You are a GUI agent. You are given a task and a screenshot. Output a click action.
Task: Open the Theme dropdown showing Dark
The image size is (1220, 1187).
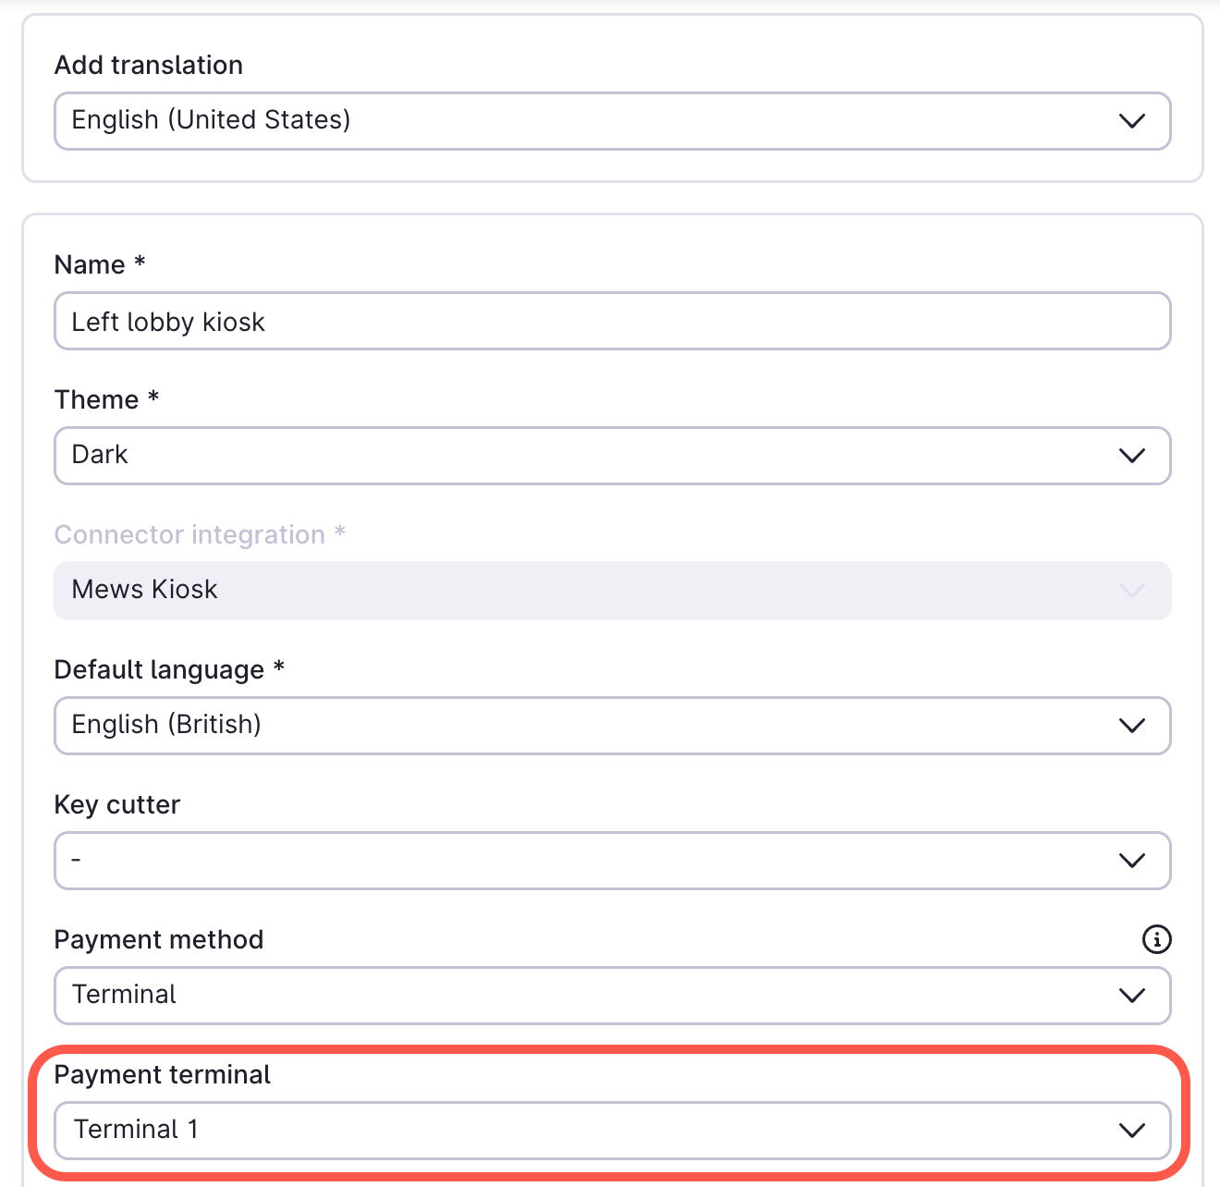(x=612, y=455)
